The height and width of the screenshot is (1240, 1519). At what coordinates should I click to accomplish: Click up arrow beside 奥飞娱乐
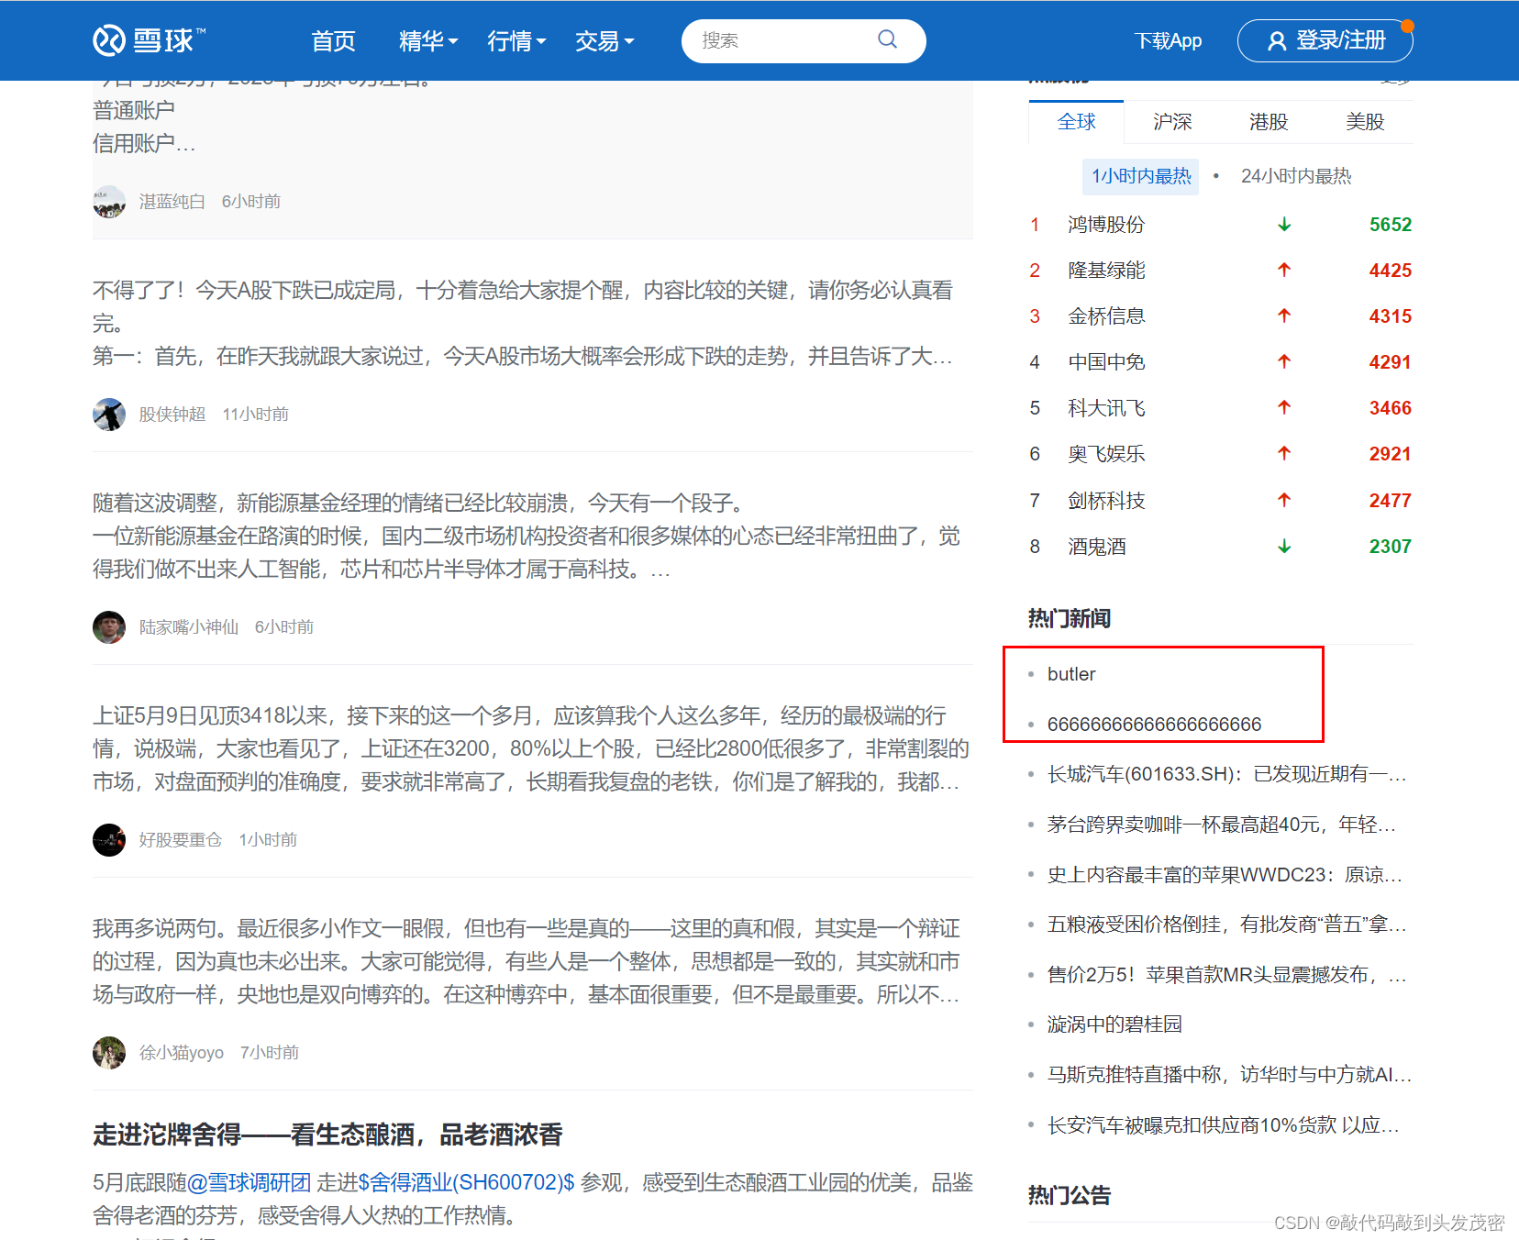pyautogui.click(x=1284, y=454)
